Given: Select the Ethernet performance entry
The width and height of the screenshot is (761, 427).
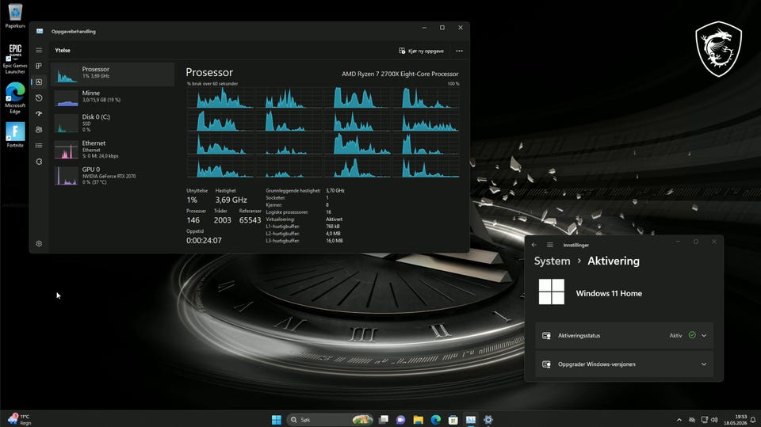Looking at the screenshot, I should point(113,150).
